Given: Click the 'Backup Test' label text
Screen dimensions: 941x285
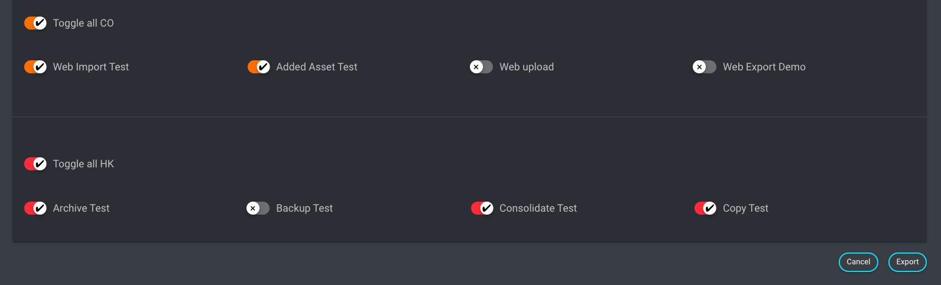Looking at the screenshot, I should 304,208.
